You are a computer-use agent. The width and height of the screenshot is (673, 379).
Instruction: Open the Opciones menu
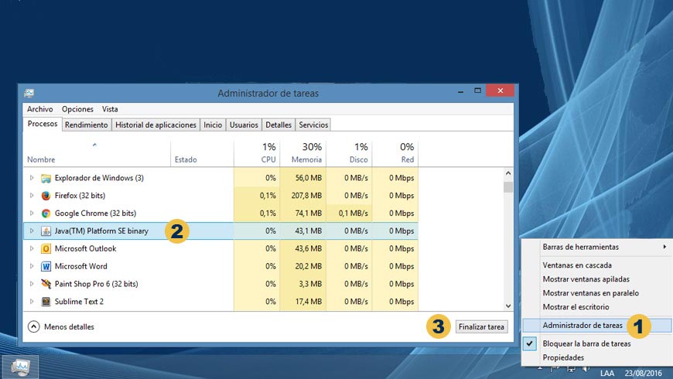(77, 109)
